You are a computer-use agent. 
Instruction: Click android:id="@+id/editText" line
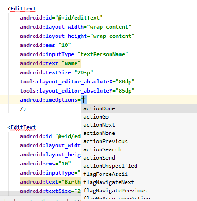[x=61, y=18]
